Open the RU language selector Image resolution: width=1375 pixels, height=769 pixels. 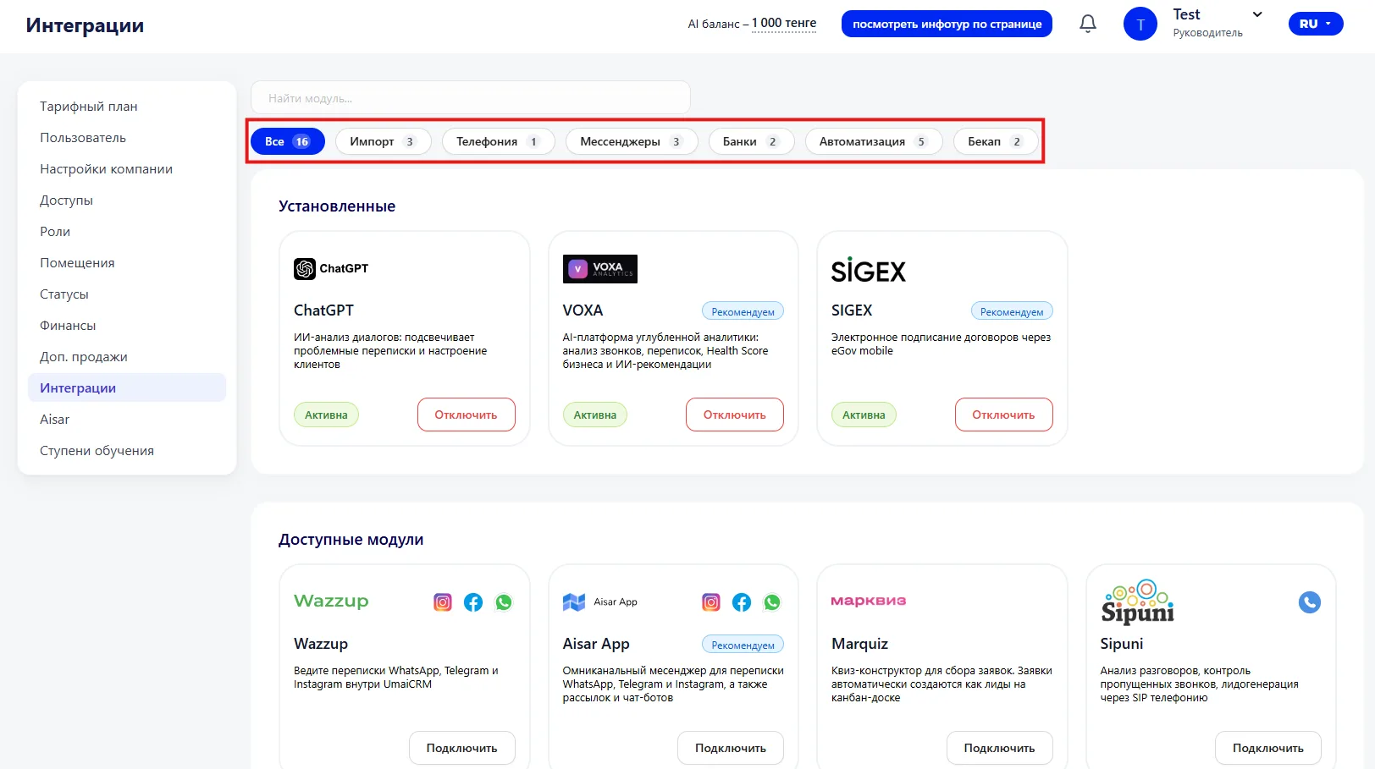(x=1316, y=24)
